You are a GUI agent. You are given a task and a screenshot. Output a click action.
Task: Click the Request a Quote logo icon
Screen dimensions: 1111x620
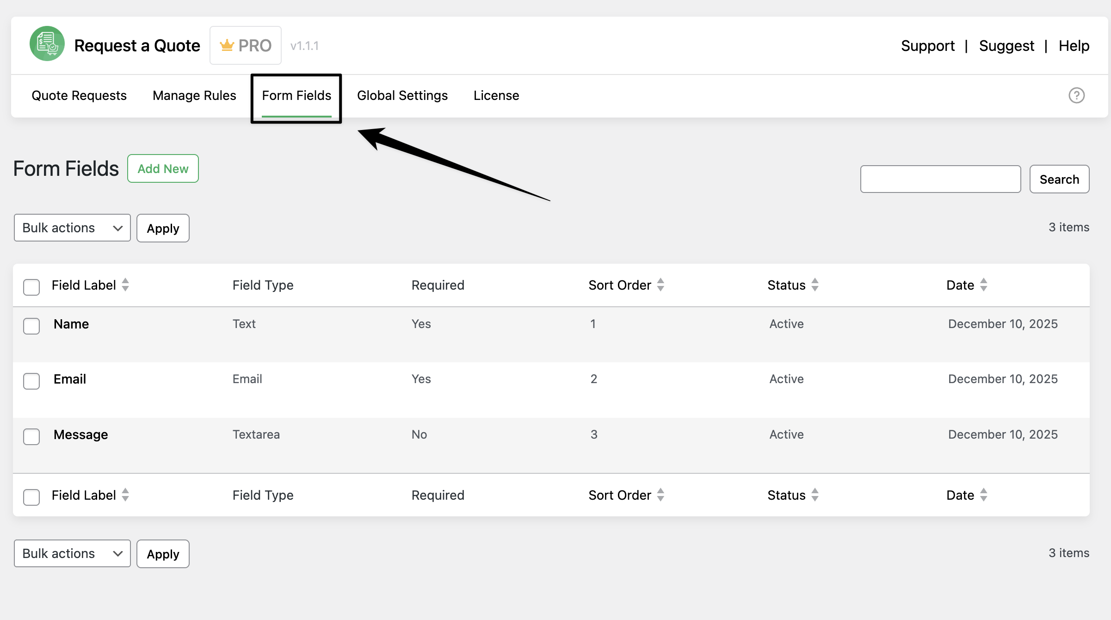coord(47,44)
